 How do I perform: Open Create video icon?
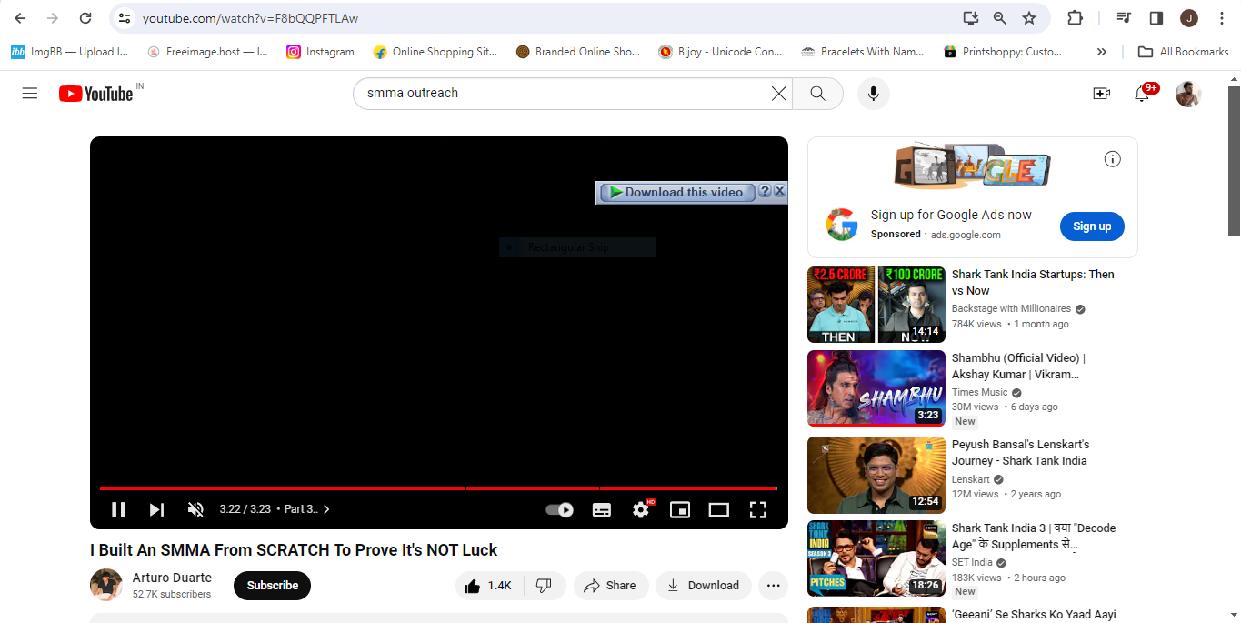click(1102, 93)
